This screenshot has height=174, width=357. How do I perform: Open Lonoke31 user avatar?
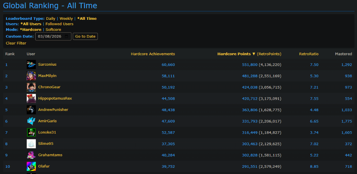[31, 132]
